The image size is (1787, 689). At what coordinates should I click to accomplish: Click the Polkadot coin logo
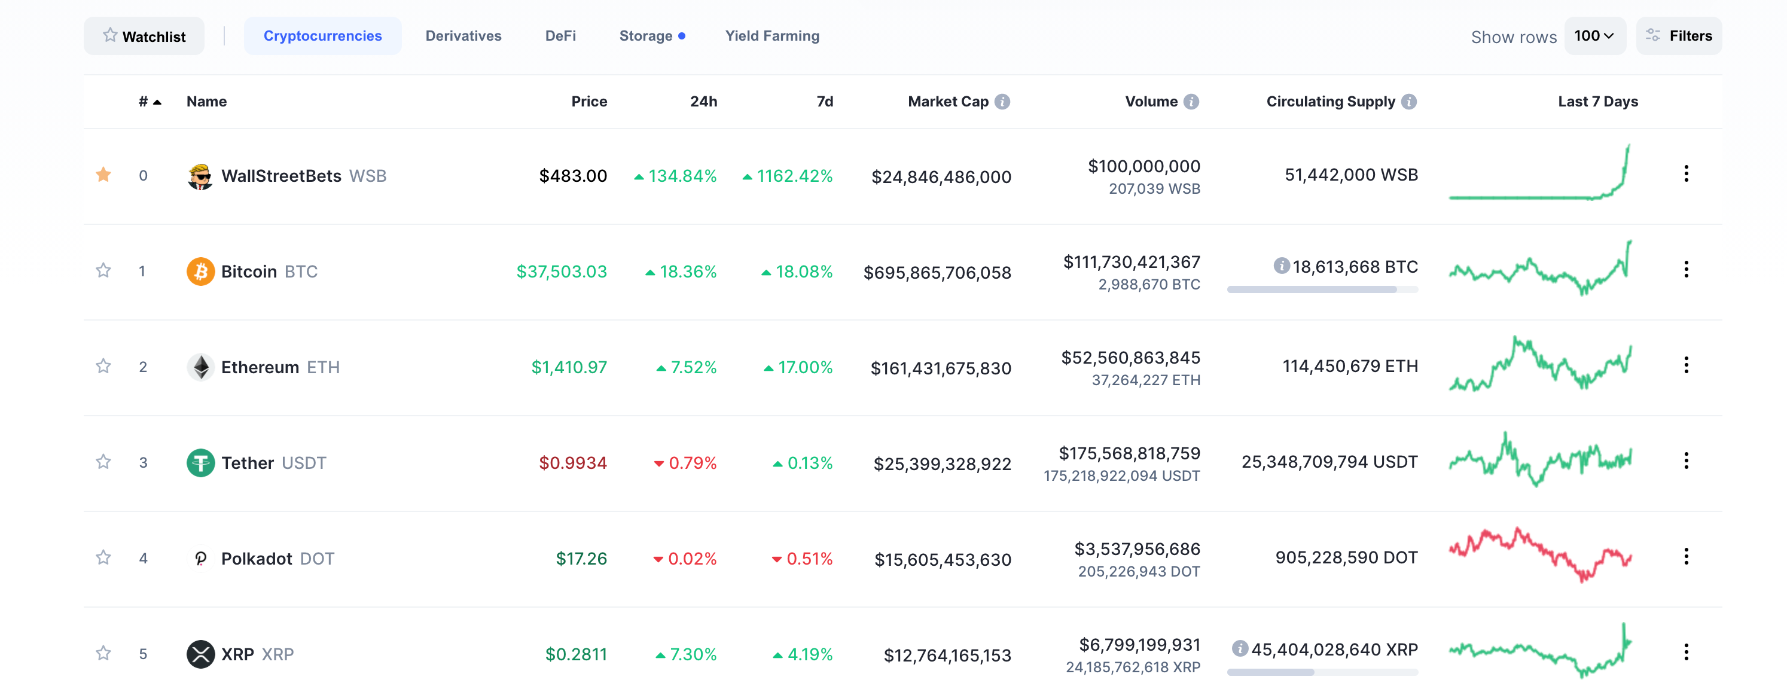point(200,559)
